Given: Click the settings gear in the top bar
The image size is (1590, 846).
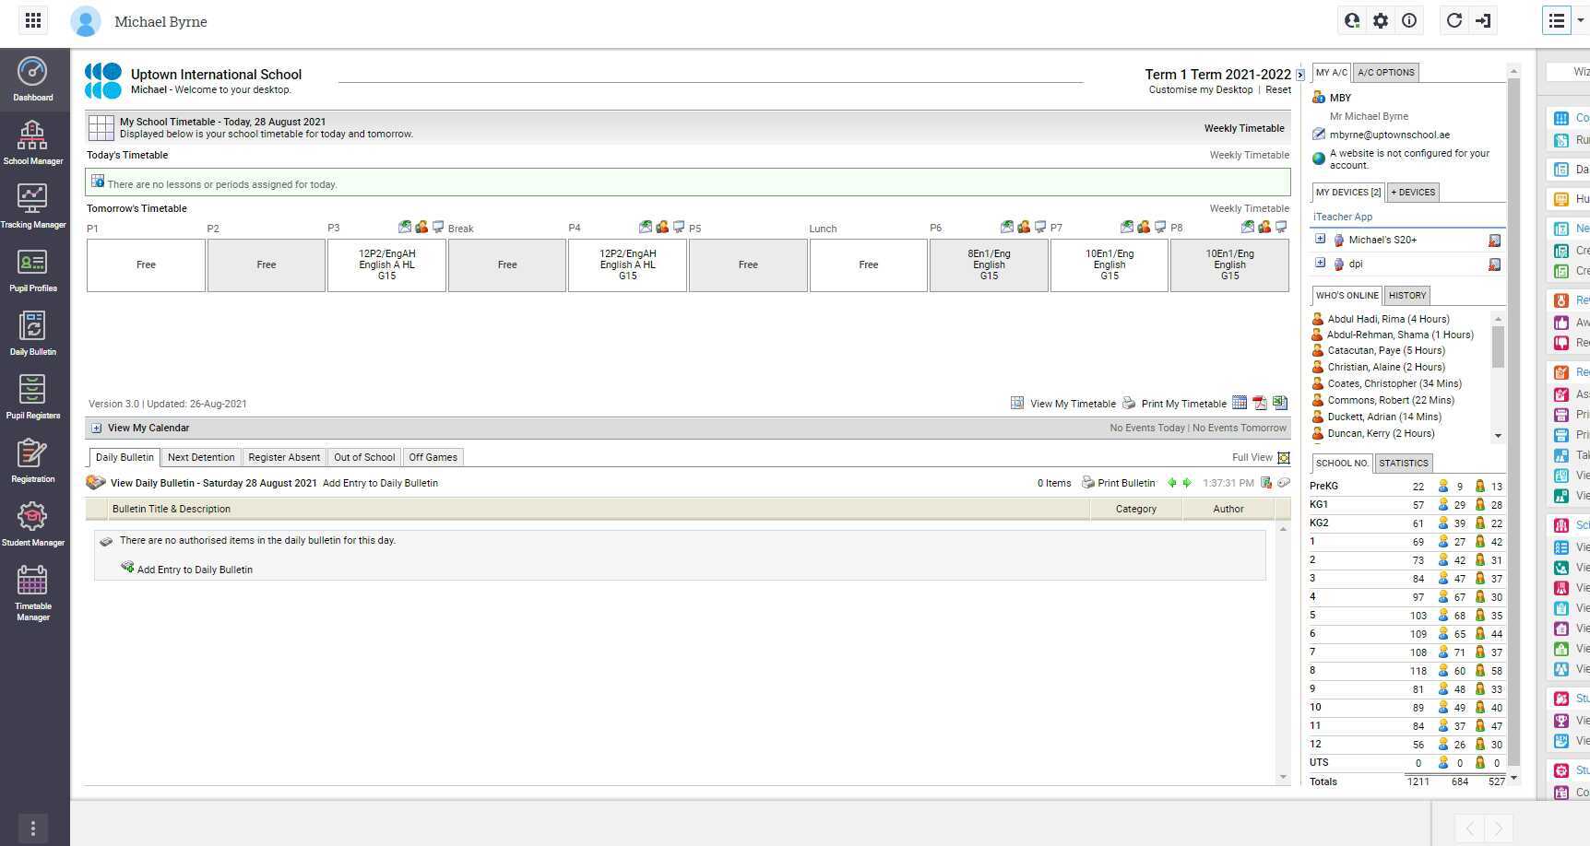Looking at the screenshot, I should pos(1381,20).
